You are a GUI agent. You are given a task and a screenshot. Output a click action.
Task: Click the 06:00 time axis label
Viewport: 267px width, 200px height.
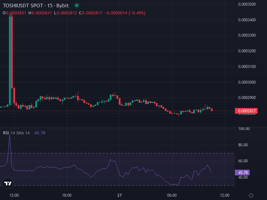pos(172,195)
